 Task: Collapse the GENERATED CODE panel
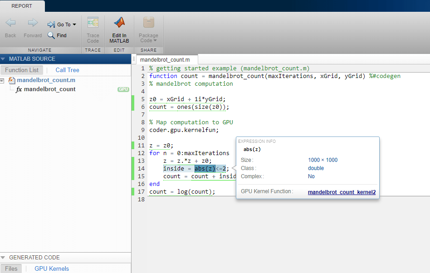4,258
